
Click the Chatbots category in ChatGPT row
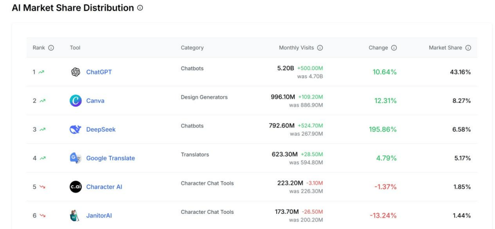192,68
